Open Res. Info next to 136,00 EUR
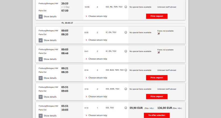 tap(177, 108)
